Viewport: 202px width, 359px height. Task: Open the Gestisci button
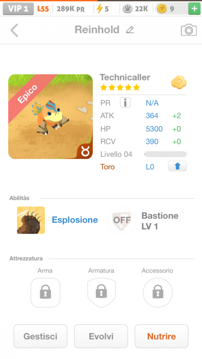40,336
